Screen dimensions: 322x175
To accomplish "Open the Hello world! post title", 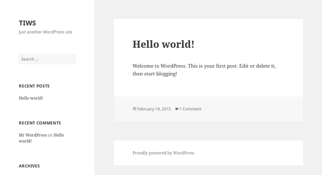I will pyautogui.click(x=163, y=44).
